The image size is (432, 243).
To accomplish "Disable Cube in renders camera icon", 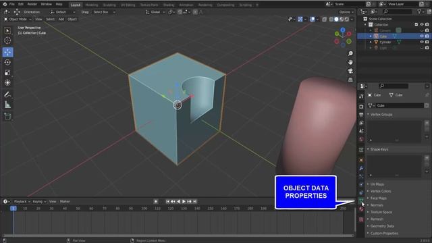I will (427, 36).
